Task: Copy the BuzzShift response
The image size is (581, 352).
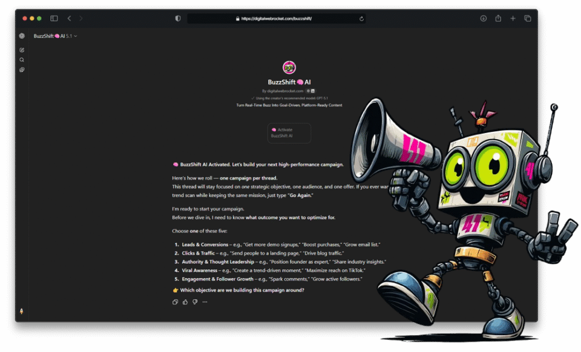Action: coord(176,302)
